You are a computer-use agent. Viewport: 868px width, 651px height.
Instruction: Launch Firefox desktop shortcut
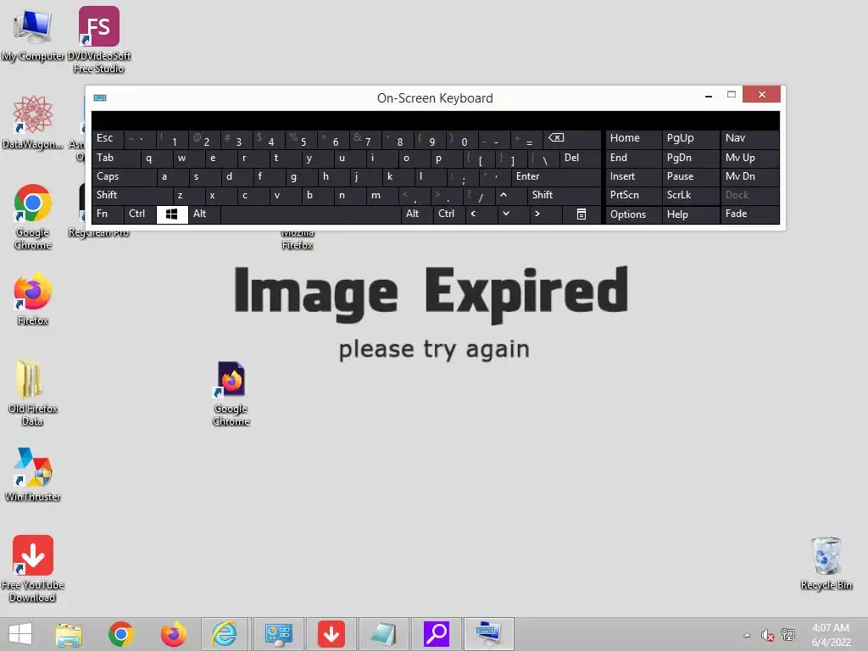tap(33, 298)
